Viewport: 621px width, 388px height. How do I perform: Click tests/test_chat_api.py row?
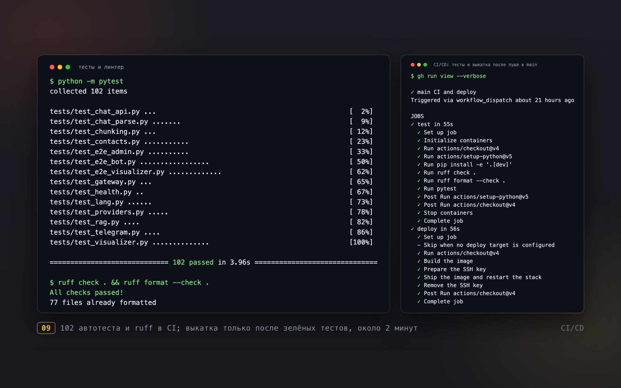pos(211,111)
